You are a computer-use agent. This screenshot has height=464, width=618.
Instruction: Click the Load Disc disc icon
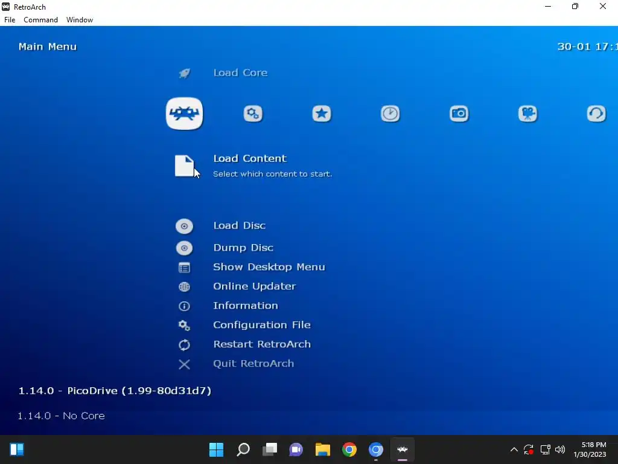pyautogui.click(x=184, y=226)
